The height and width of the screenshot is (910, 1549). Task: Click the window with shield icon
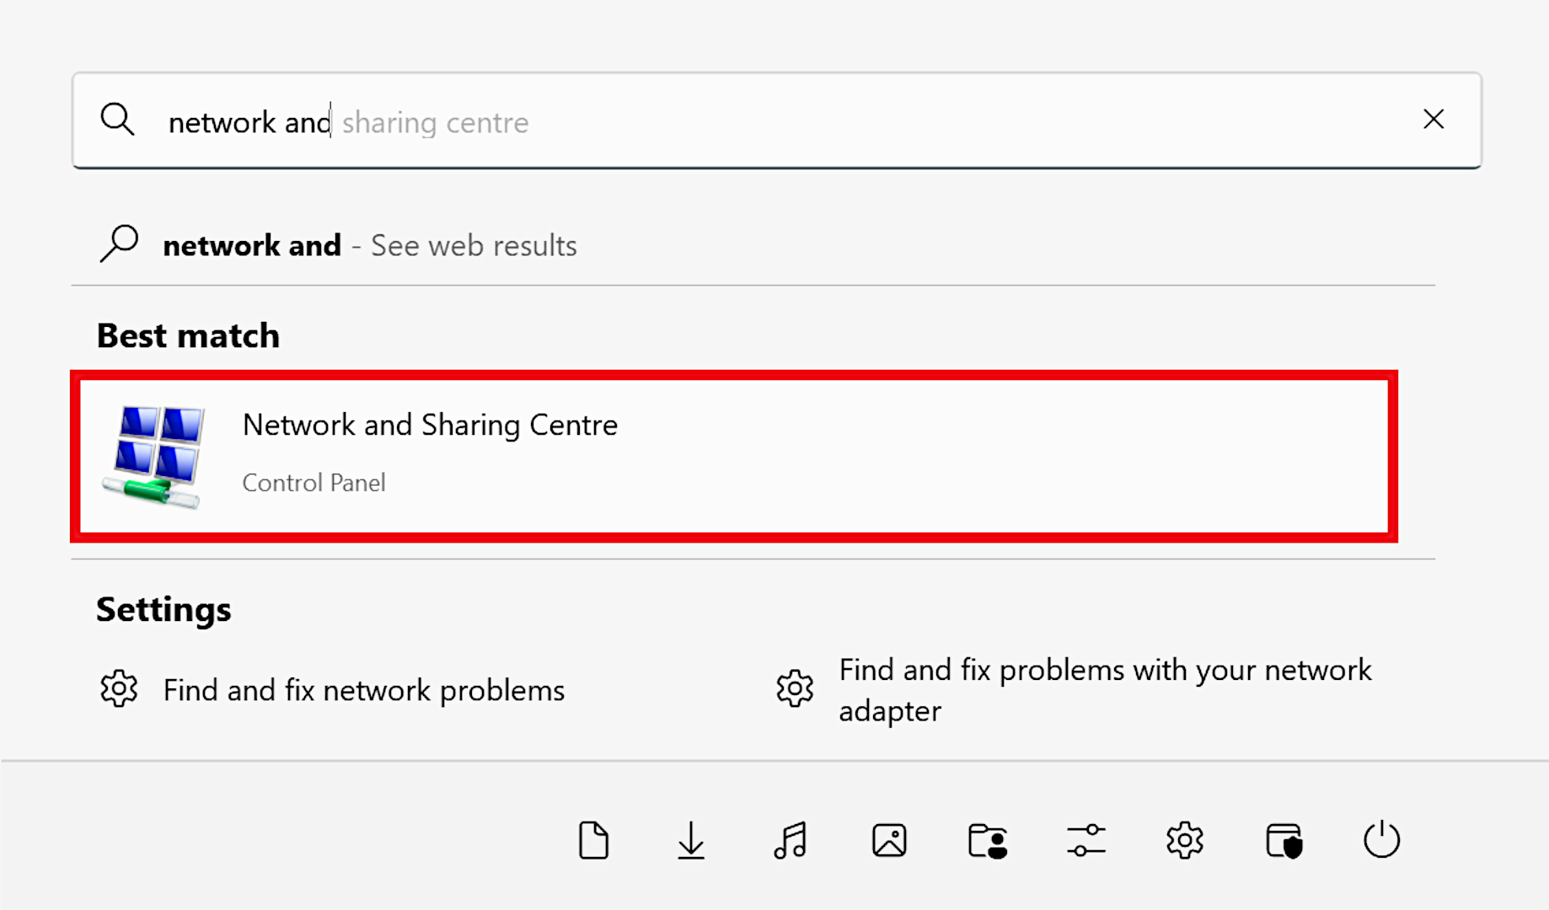[1284, 840]
